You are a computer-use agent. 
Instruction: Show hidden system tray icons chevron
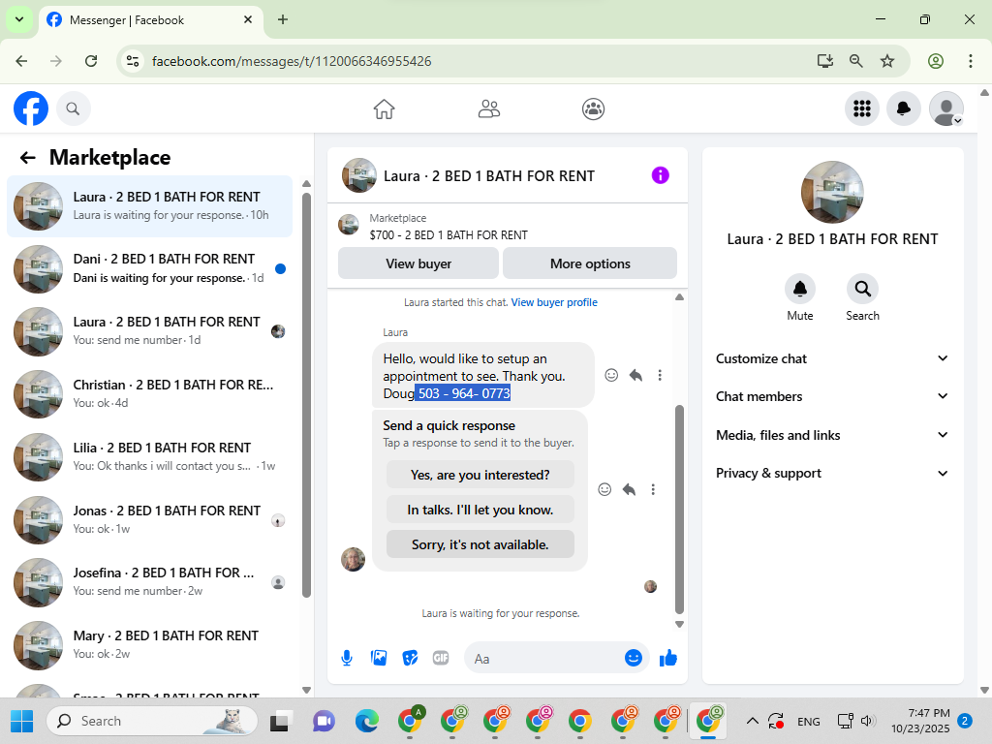[752, 721]
